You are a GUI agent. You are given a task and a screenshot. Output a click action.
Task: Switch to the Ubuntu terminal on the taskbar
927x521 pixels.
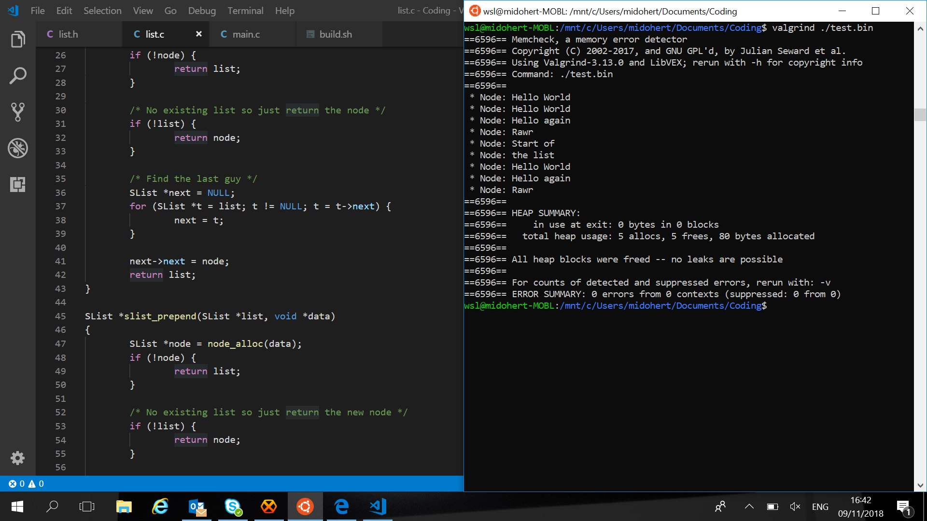coord(305,507)
